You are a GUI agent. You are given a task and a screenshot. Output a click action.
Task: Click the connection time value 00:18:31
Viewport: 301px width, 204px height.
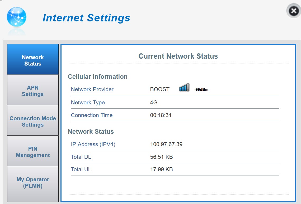tap(161, 115)
